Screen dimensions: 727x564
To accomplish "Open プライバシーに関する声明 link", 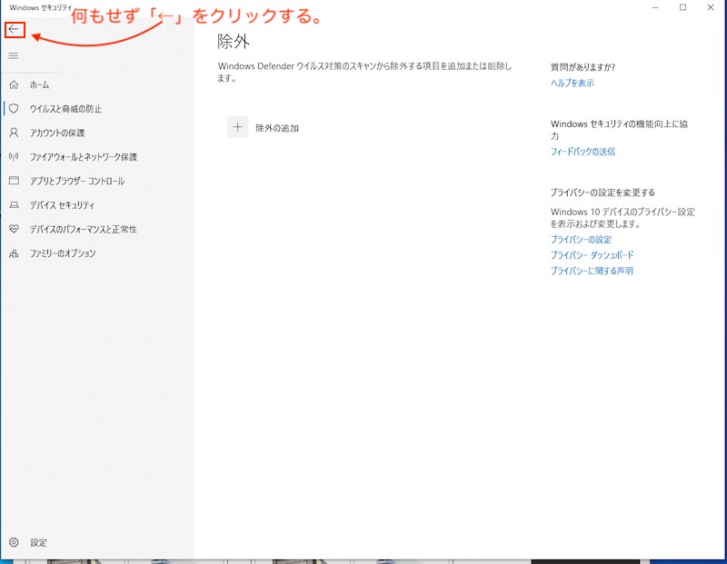I will click(592, 271).
